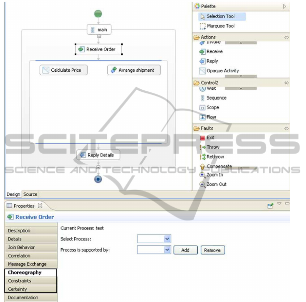
Task: Click the Zoom In tool
Action: coord(215,175)
